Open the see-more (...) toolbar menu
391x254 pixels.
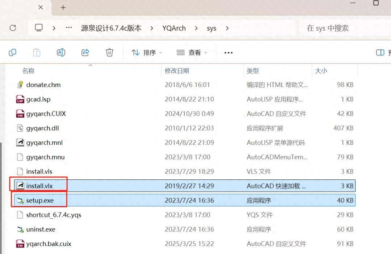point(228,52)
